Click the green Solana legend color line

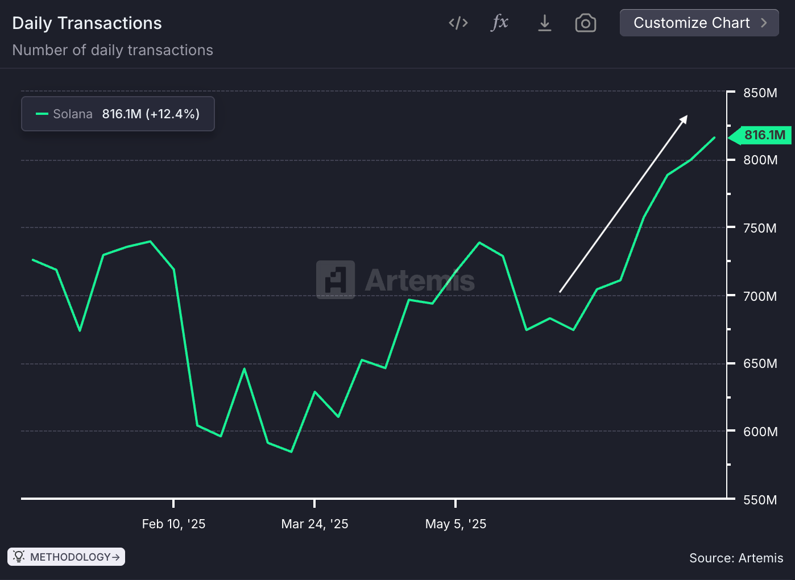click(42, 114)
